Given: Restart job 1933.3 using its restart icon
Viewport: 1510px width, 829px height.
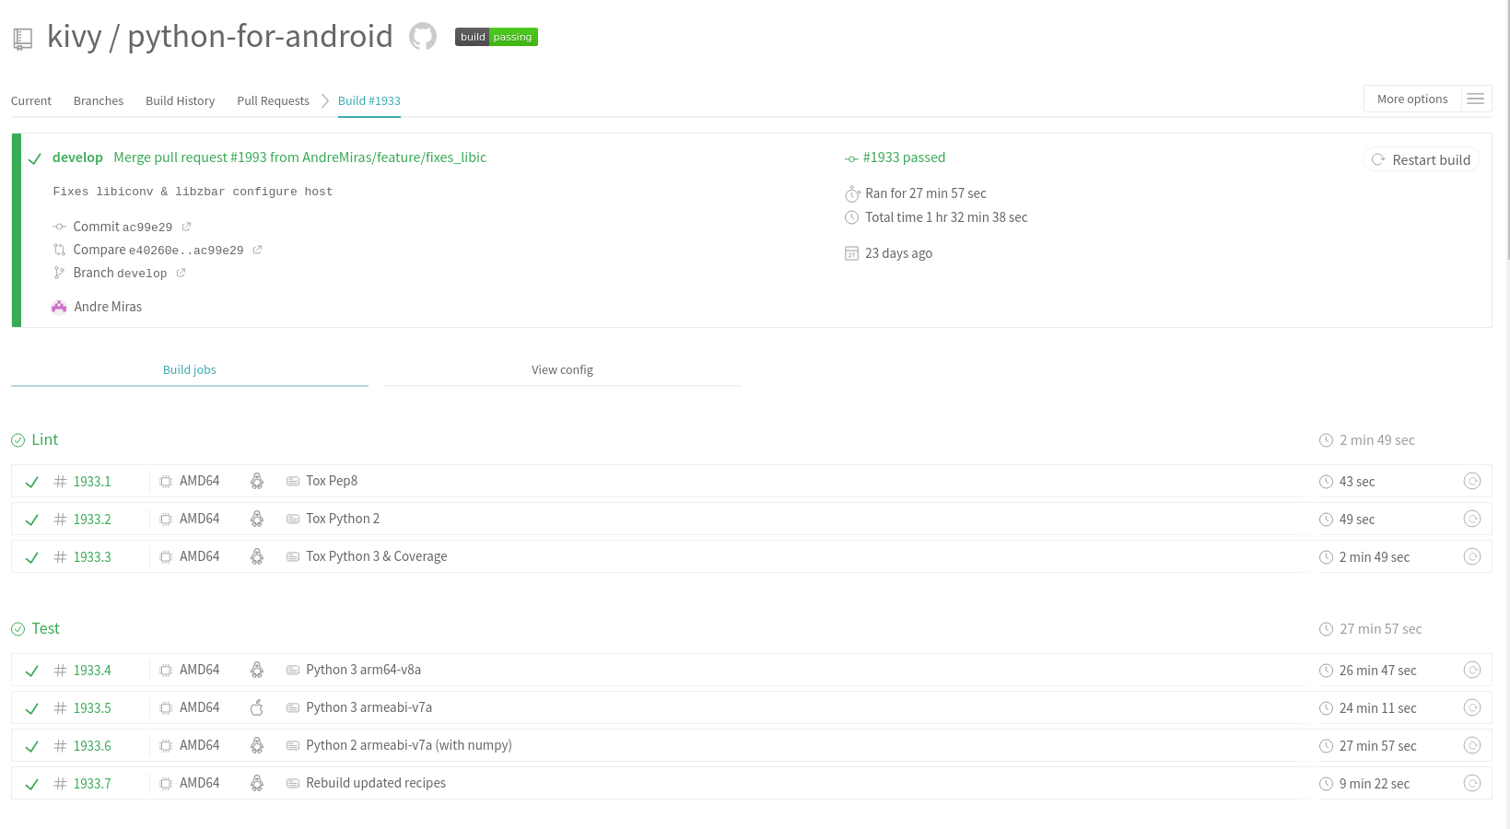Looking at the screenshot, I should [x=1472, y=556].
